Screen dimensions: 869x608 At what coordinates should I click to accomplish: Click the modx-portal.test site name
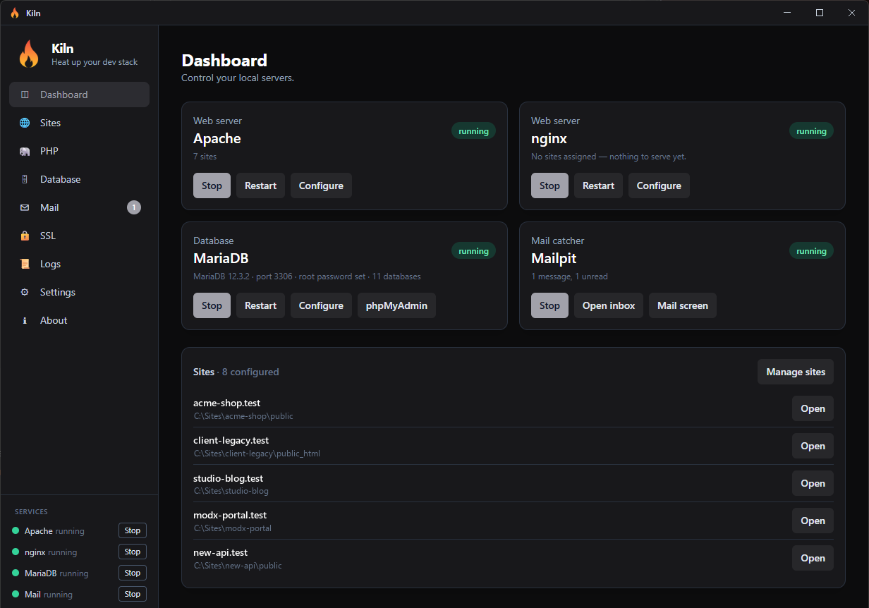tap(230, 515)
